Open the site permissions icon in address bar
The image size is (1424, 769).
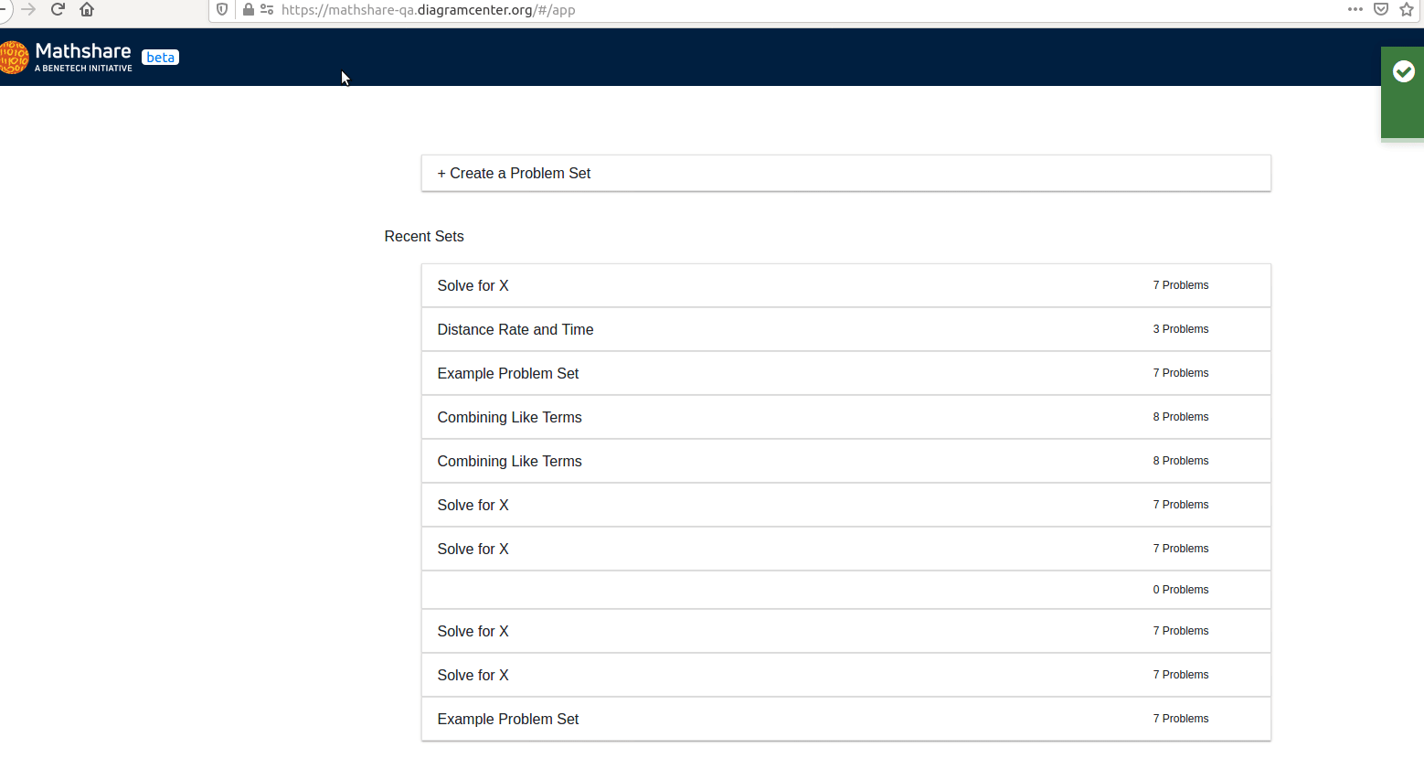pyautogui.click(x=266, y=10)
